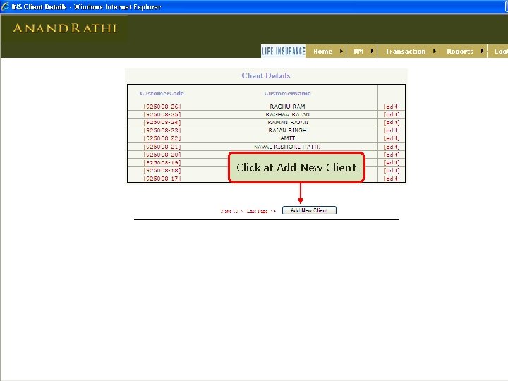
Task: Open customer code 925008-26
Action: click(x=162, y=107)
